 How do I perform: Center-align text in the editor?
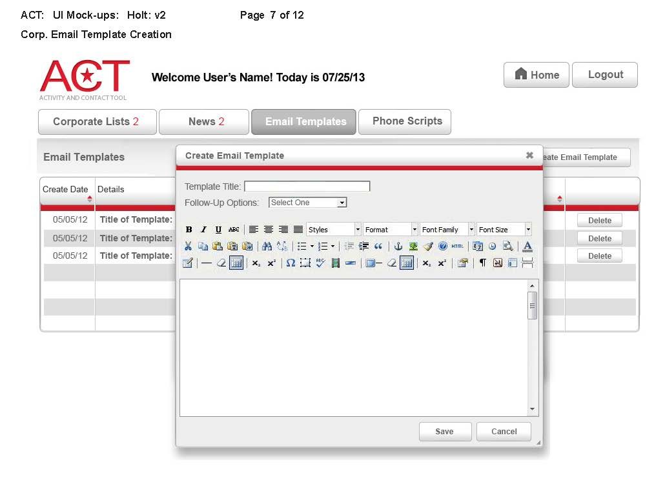click(x=269, y=230)
